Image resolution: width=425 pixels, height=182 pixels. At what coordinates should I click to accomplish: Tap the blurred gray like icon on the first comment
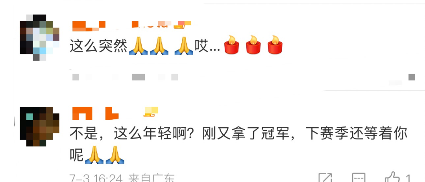pyautogui.click(x=412, y=77)
